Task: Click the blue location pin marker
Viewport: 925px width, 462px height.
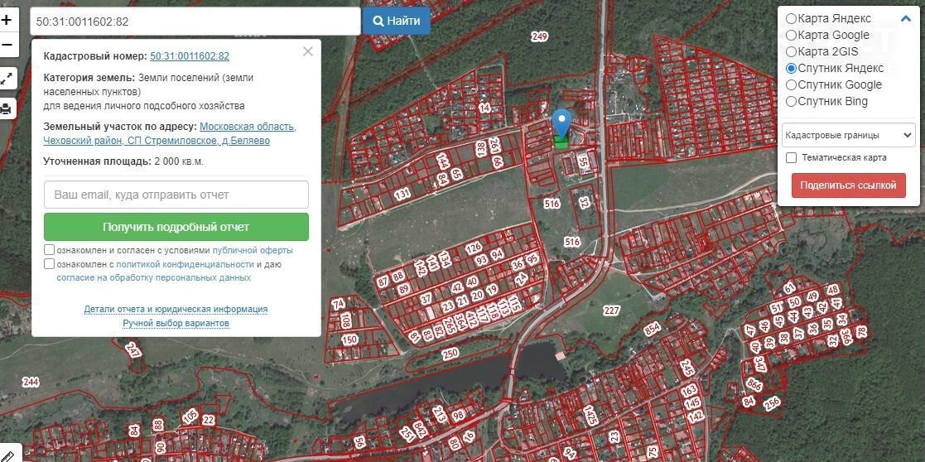Action: (561, 124)
